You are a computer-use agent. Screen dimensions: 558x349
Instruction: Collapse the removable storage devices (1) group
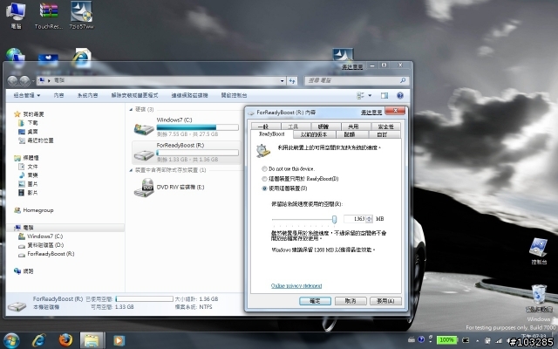[131, 170]
